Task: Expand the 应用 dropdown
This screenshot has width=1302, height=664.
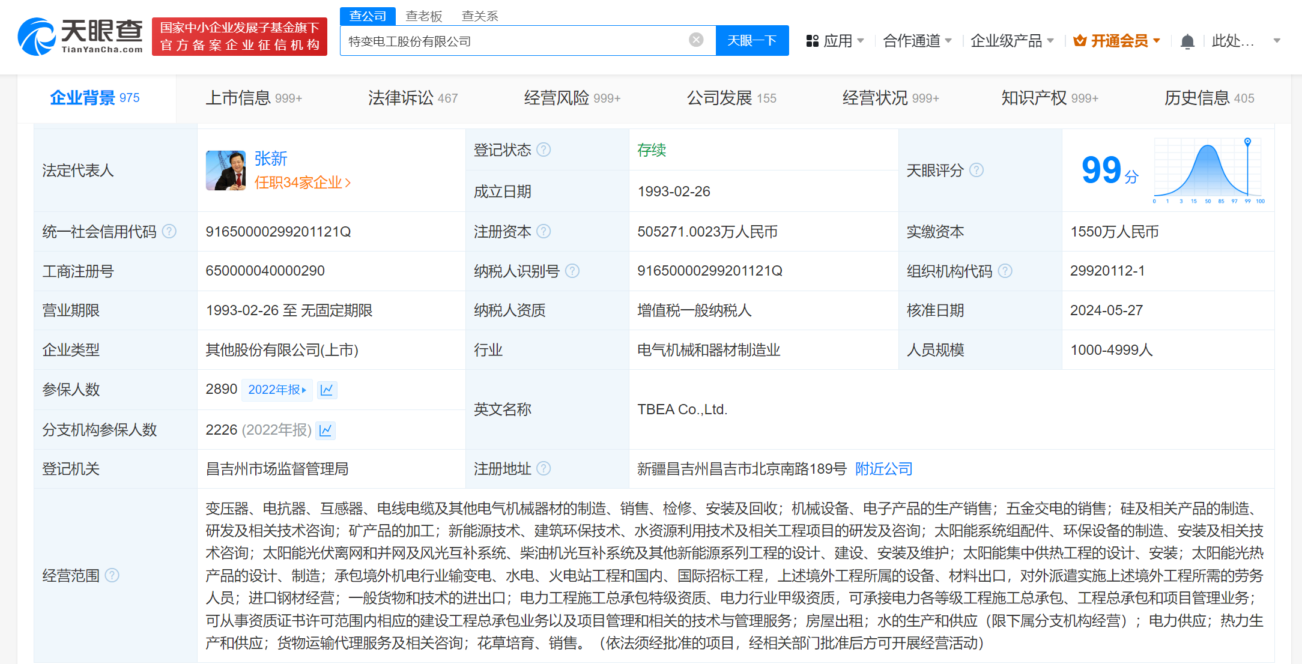Action: tap(841, 40)
